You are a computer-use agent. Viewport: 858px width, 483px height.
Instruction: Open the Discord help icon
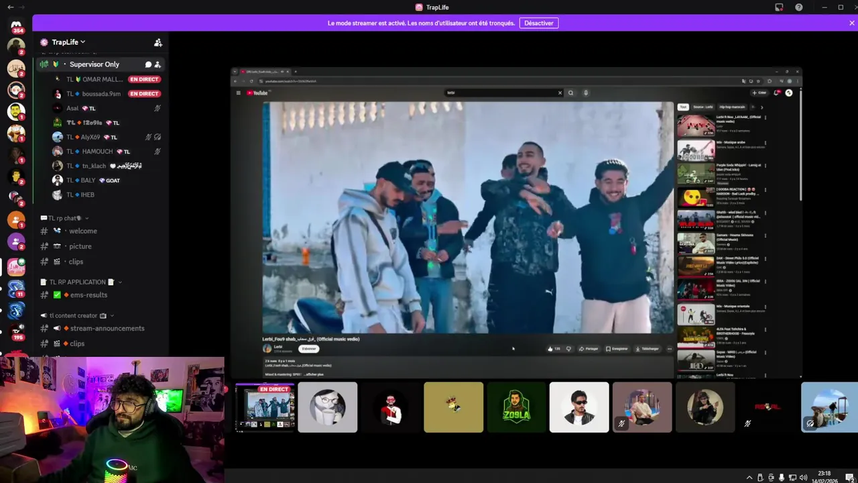point(799,7)
